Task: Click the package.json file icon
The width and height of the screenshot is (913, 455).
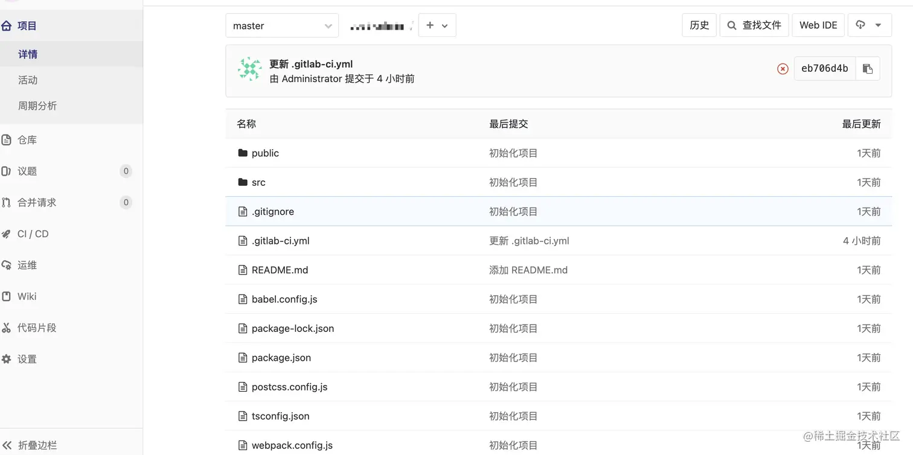Action: pyautogui.click(x=243, y=358)
